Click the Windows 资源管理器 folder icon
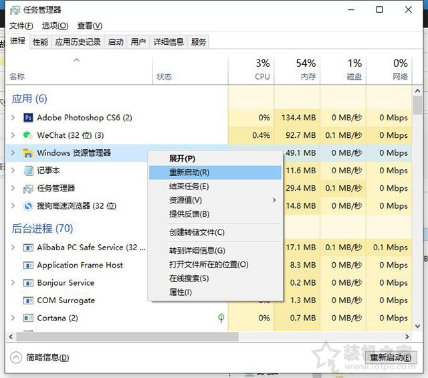This screenshot has height=378, width=428. point(28,153)
